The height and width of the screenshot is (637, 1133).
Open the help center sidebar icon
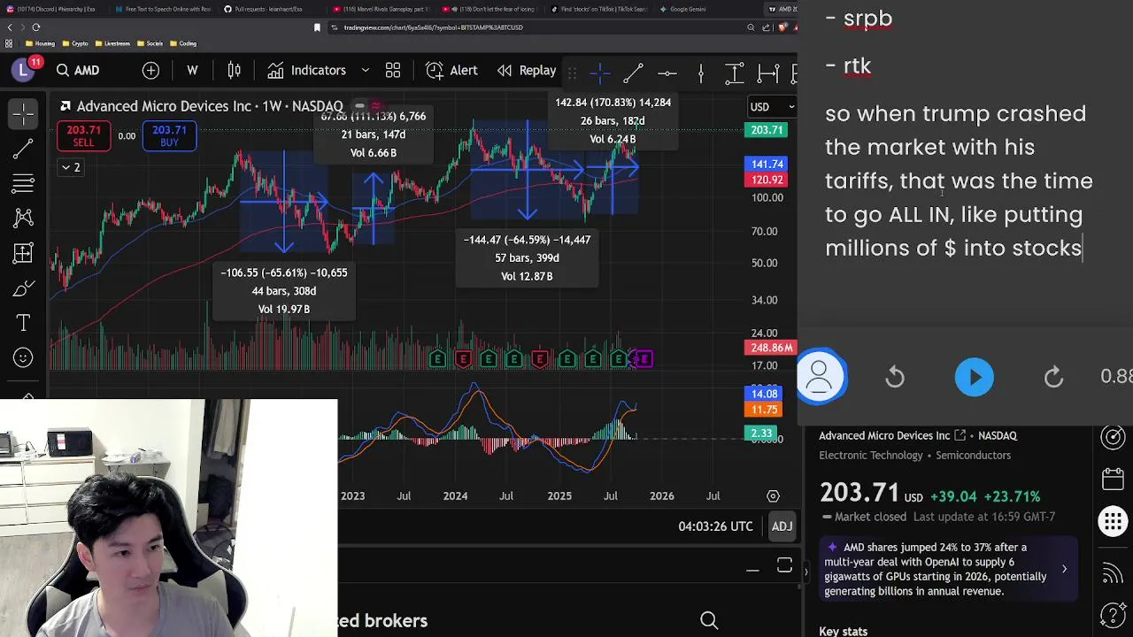click(x=1113, y=614)
